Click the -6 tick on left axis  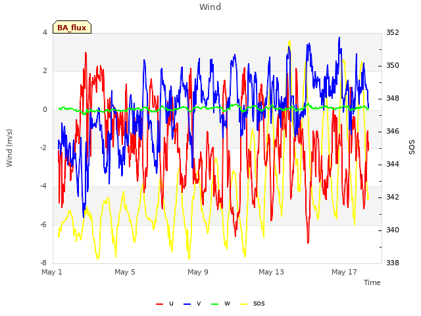click(x=44, y=224)
